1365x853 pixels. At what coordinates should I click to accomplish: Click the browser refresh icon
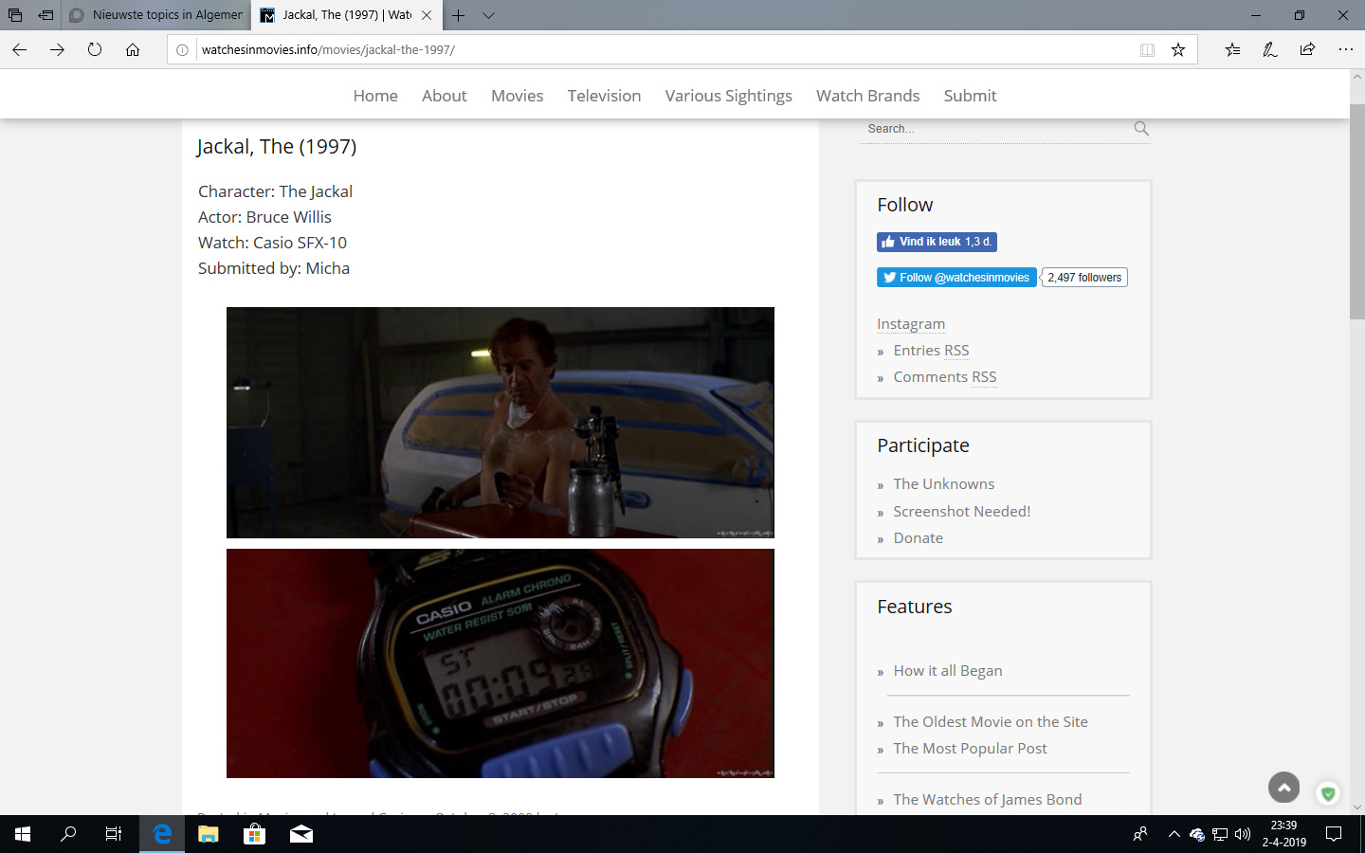click(95, 49)
